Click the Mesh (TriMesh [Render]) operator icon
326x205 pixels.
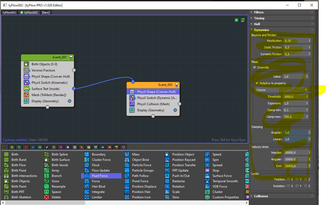[x=26, y=95]
